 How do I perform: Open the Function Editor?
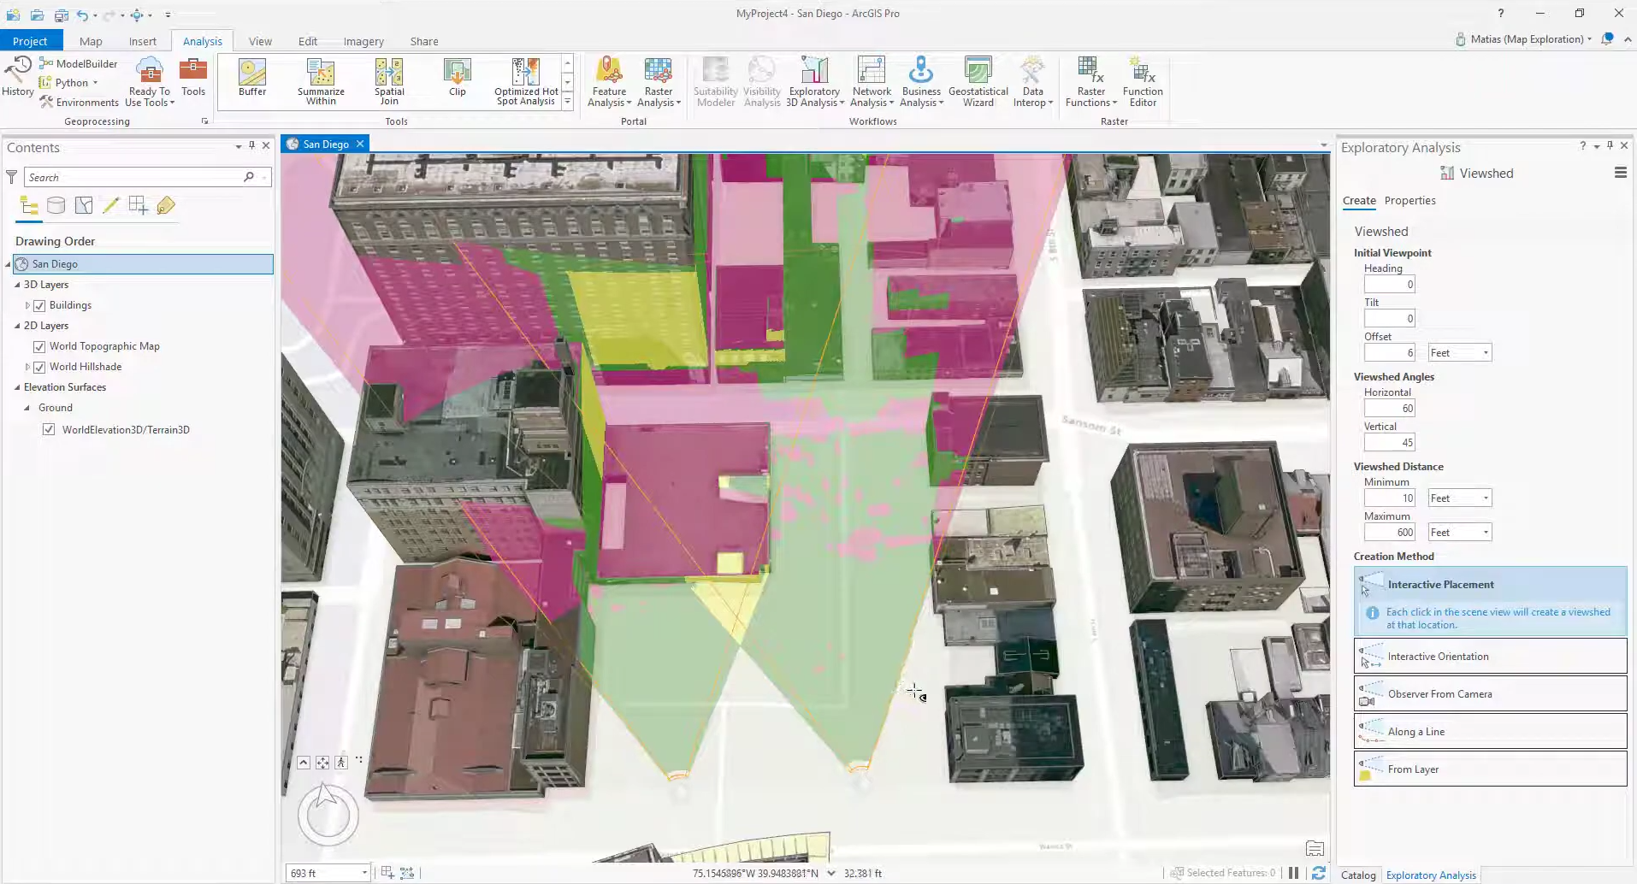pyautogui.click(x=1143, y=82)
